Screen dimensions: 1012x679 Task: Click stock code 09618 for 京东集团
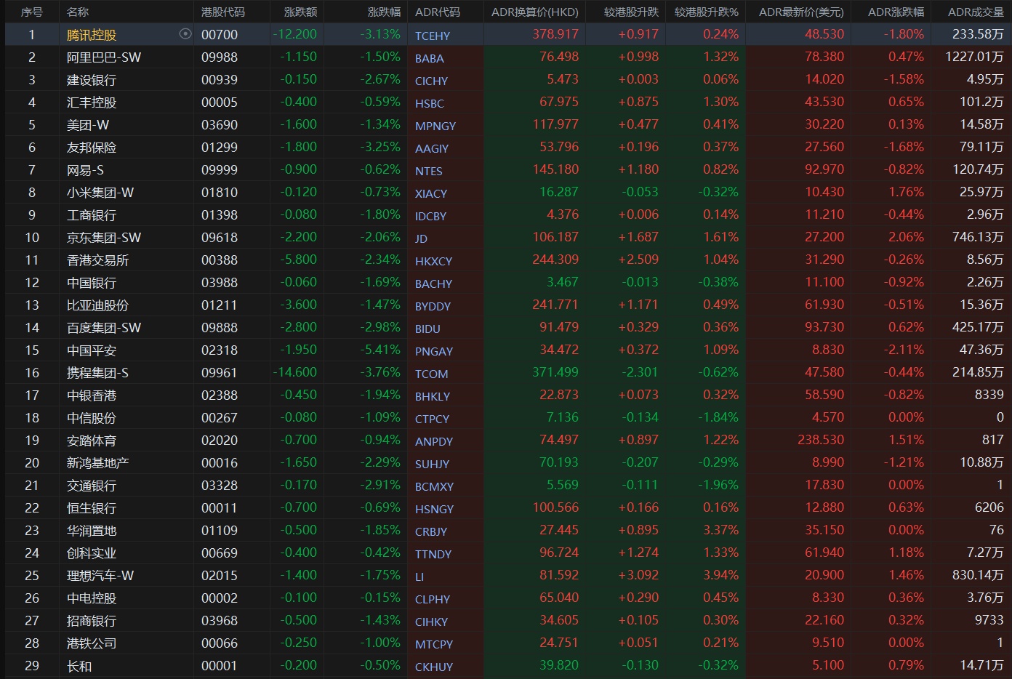219,238
